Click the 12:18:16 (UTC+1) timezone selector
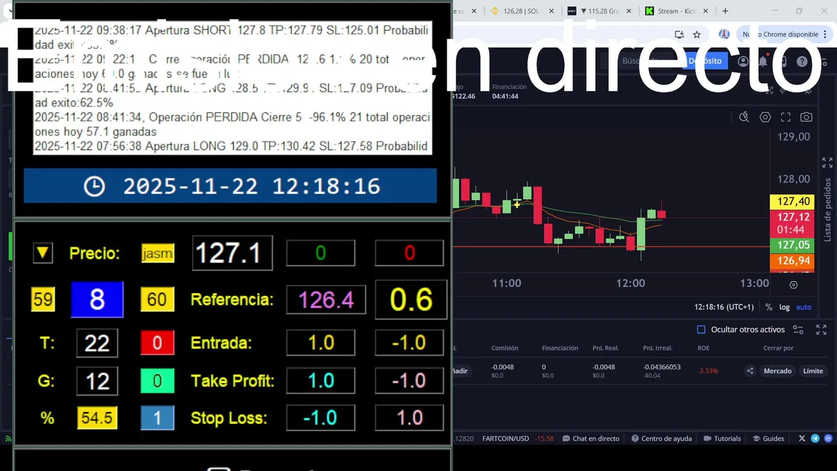Screen dimensions: 837x471 tap(724, 307)
